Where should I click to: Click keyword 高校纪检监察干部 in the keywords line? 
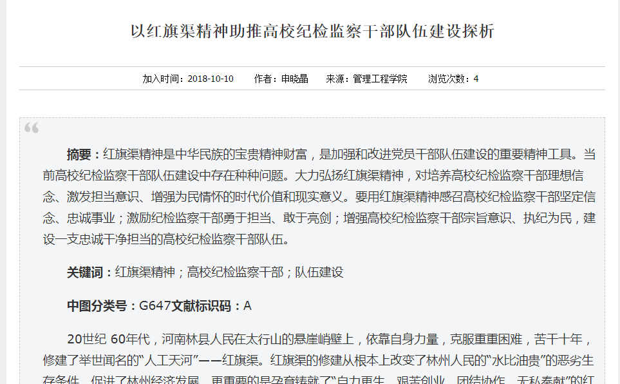[235, 273]
